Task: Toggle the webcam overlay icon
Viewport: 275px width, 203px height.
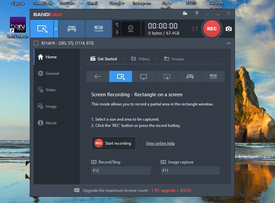Action: click(131, 29)
